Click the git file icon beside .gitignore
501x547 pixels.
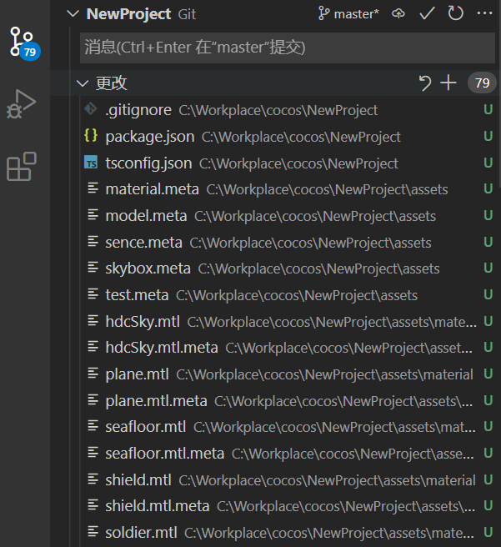91,109
